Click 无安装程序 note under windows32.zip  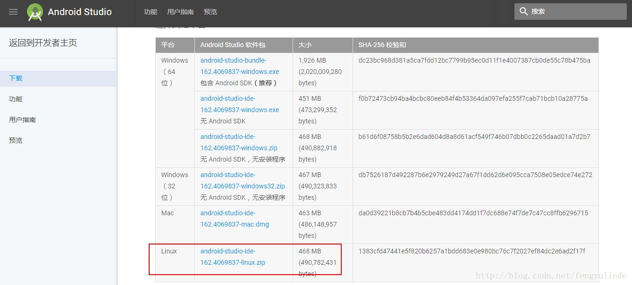click(x=269, y=197)
